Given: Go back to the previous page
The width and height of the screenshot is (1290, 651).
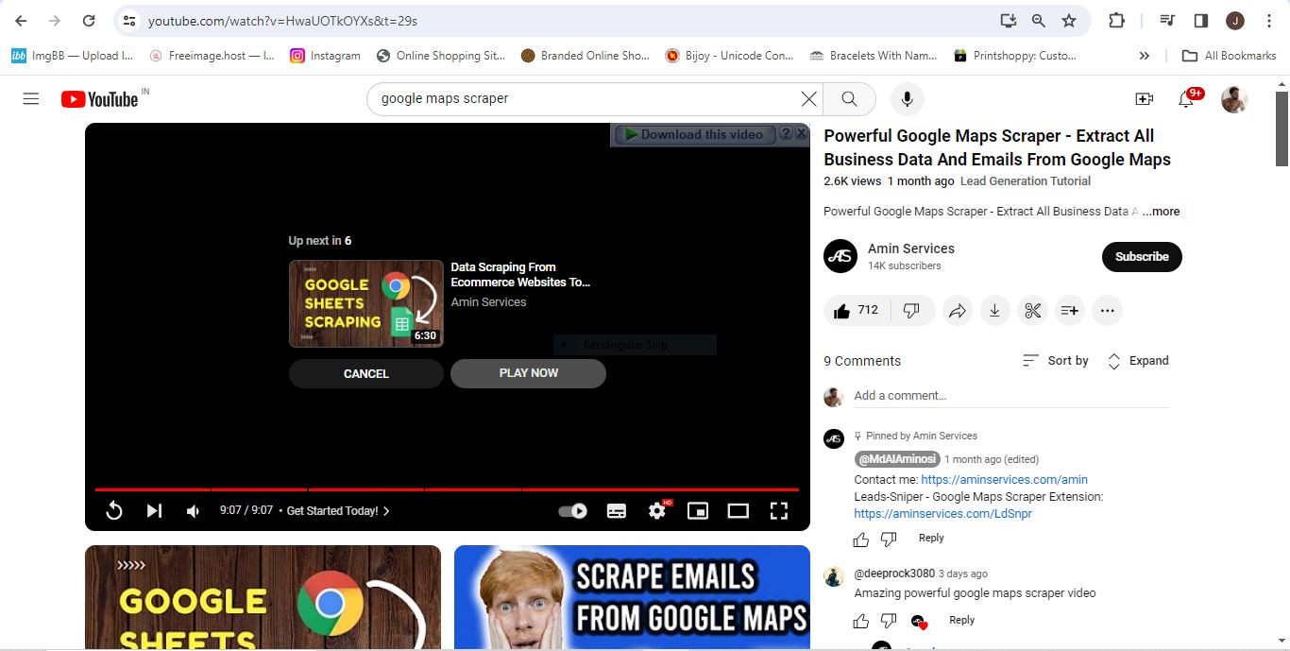Looking at the screenshot, I should 21,20.
